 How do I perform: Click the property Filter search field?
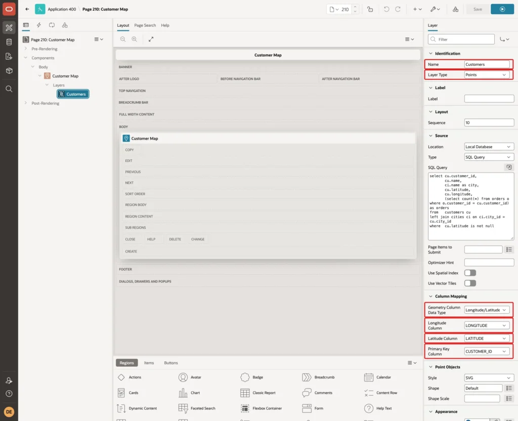(x=461, y=39)
